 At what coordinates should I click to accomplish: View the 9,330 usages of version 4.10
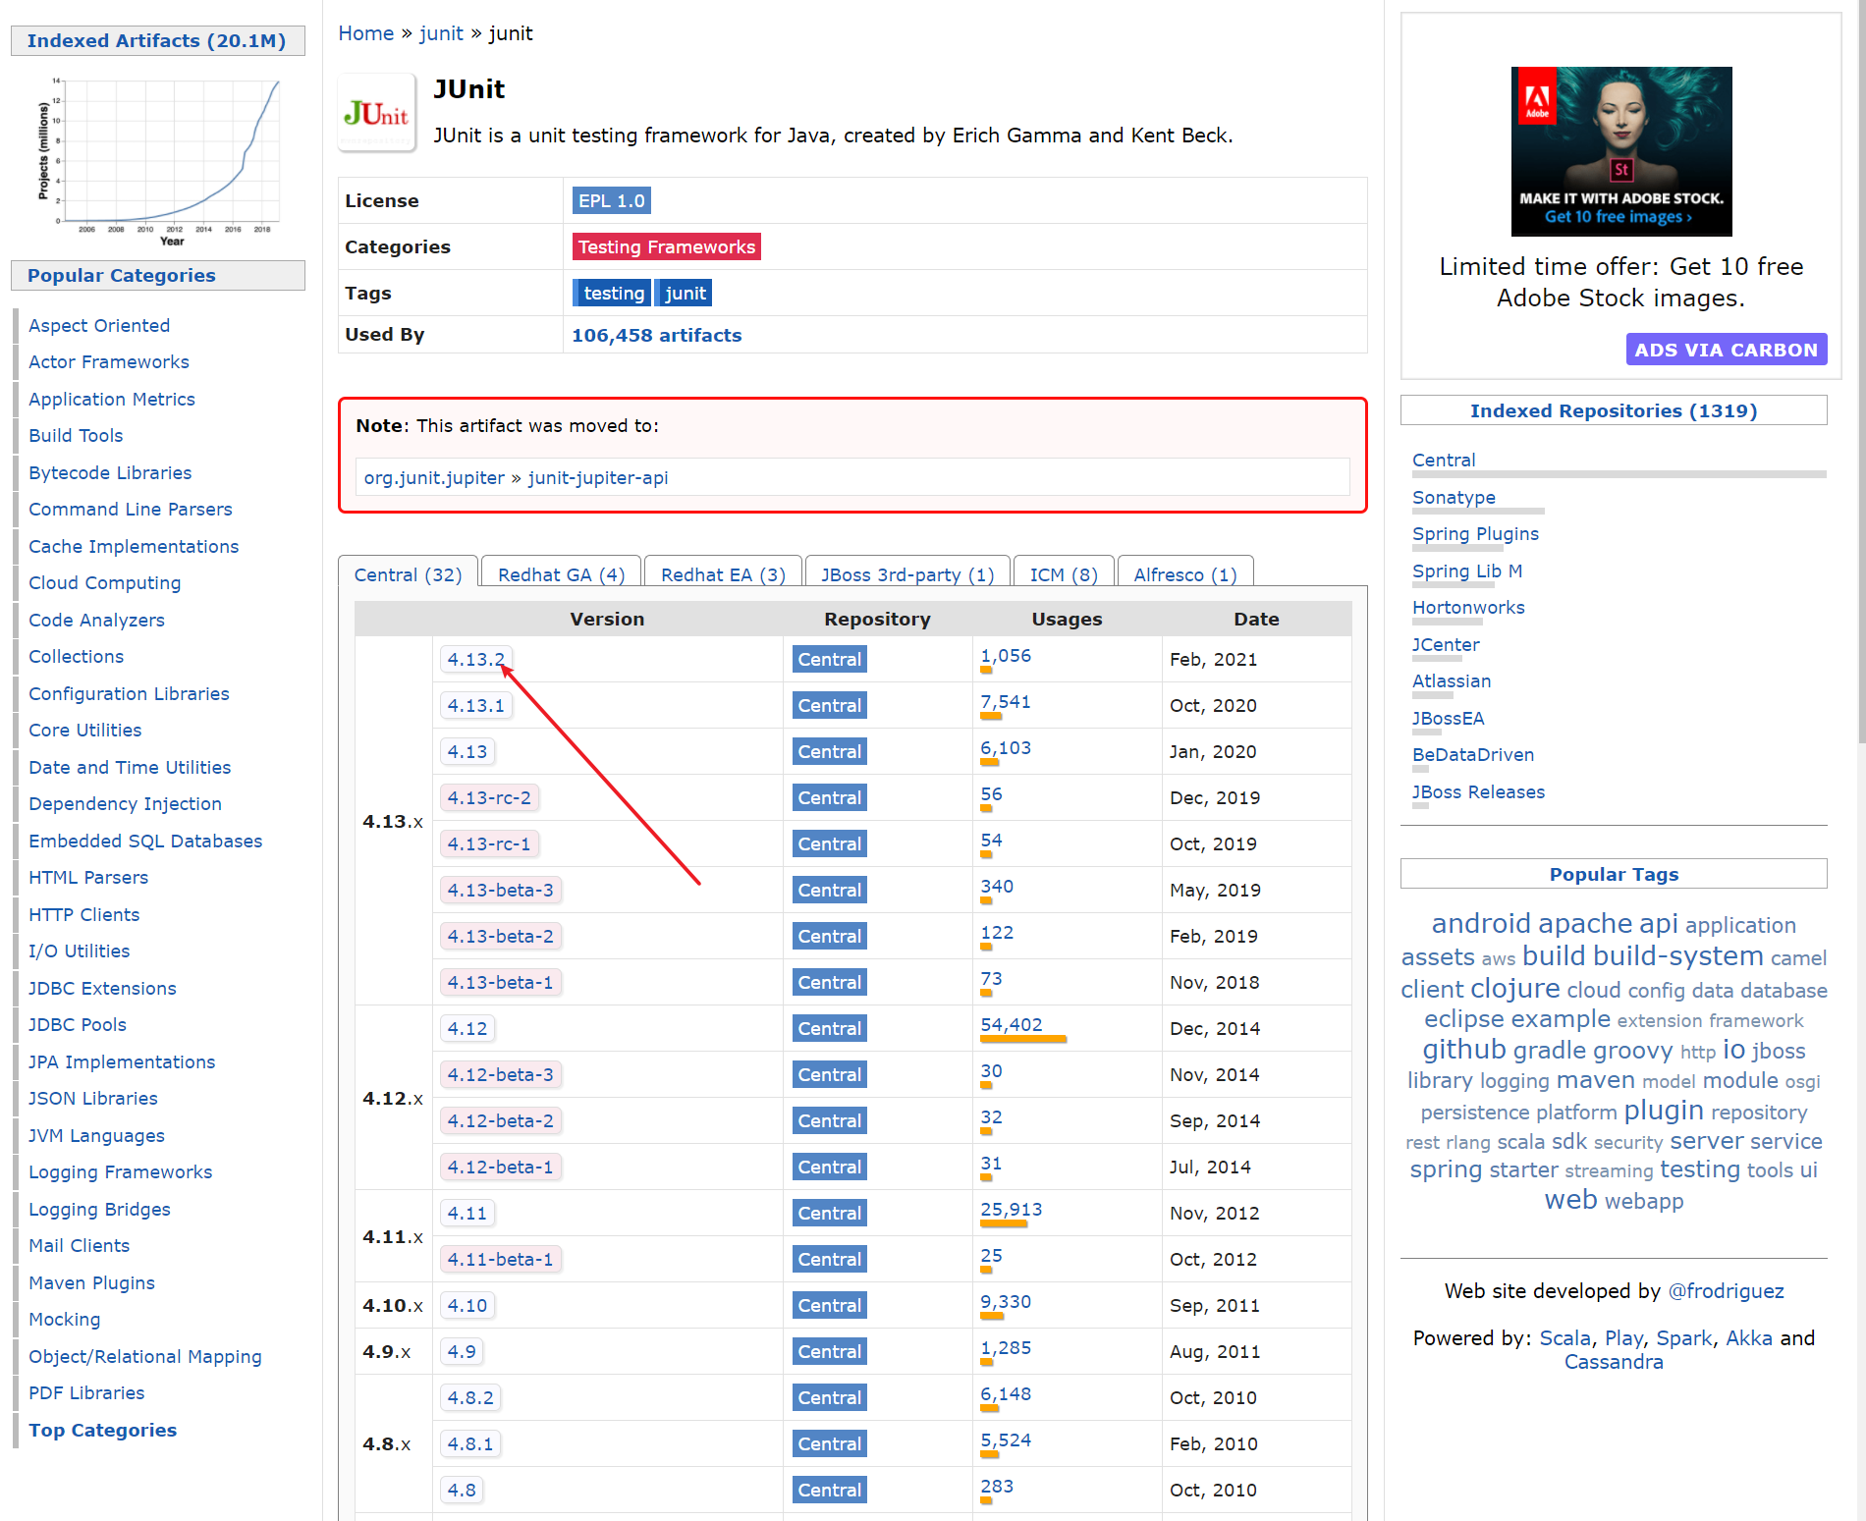[1006, 1301]
